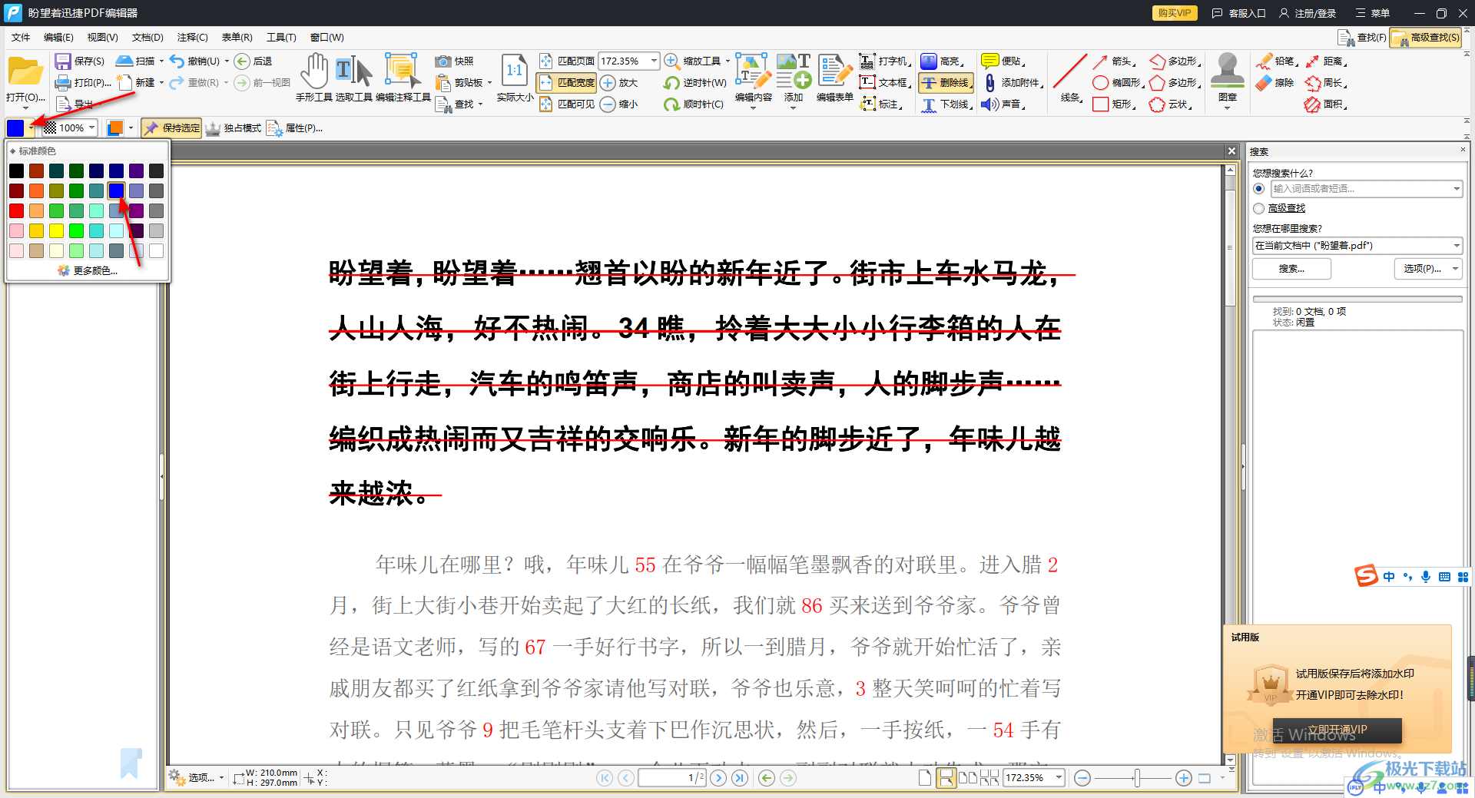
Task: Select the Ellipse (椭圆形) shape tool
Action: [x=1118, y=82]
